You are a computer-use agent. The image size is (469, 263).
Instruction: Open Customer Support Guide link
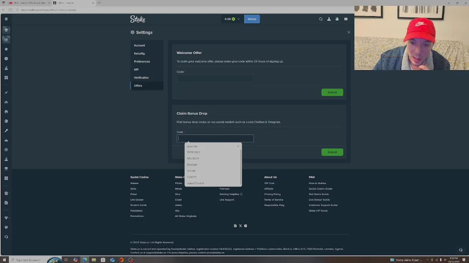point(323,205)
